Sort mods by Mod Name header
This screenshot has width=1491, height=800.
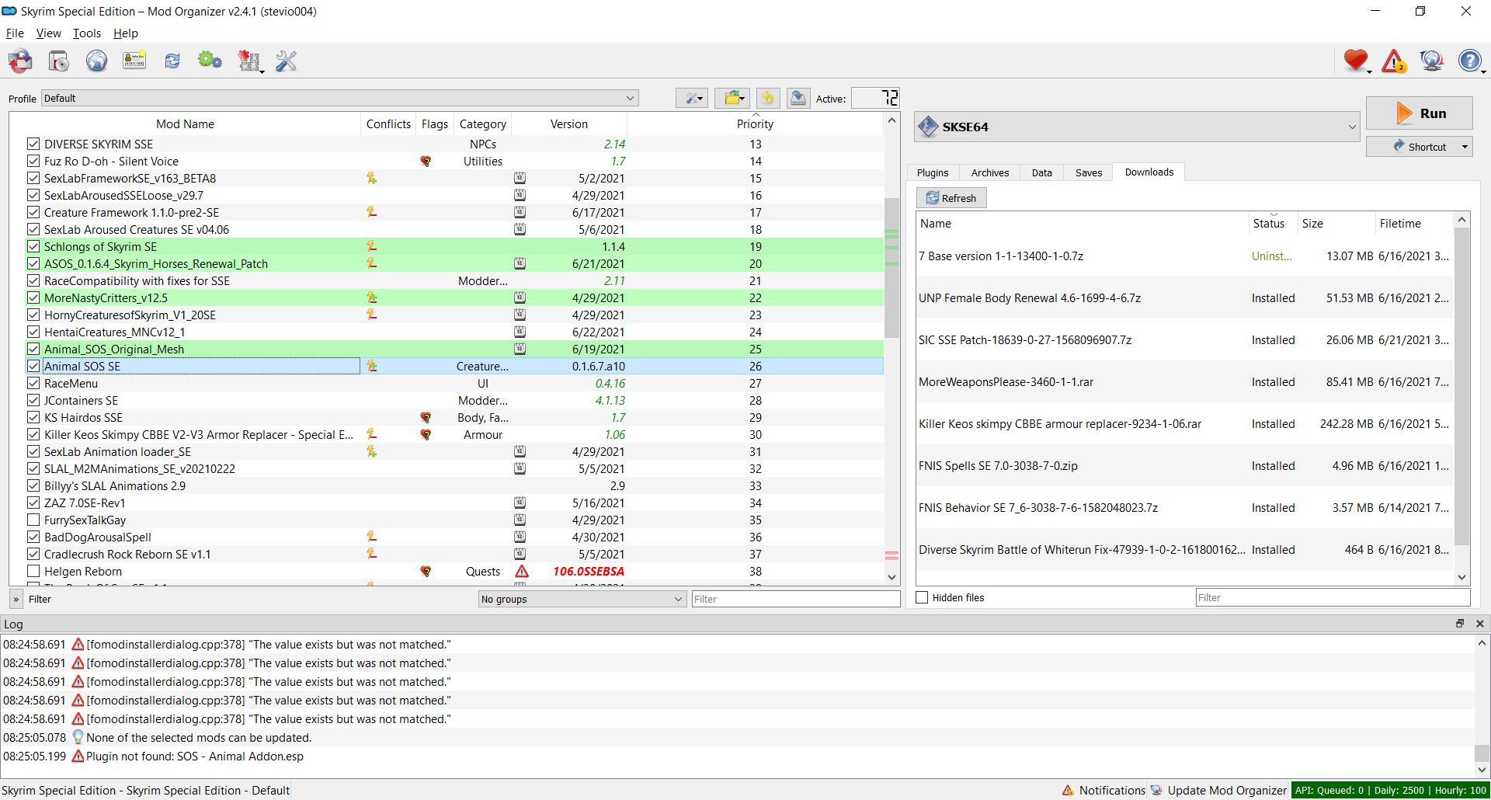[185, 123]
